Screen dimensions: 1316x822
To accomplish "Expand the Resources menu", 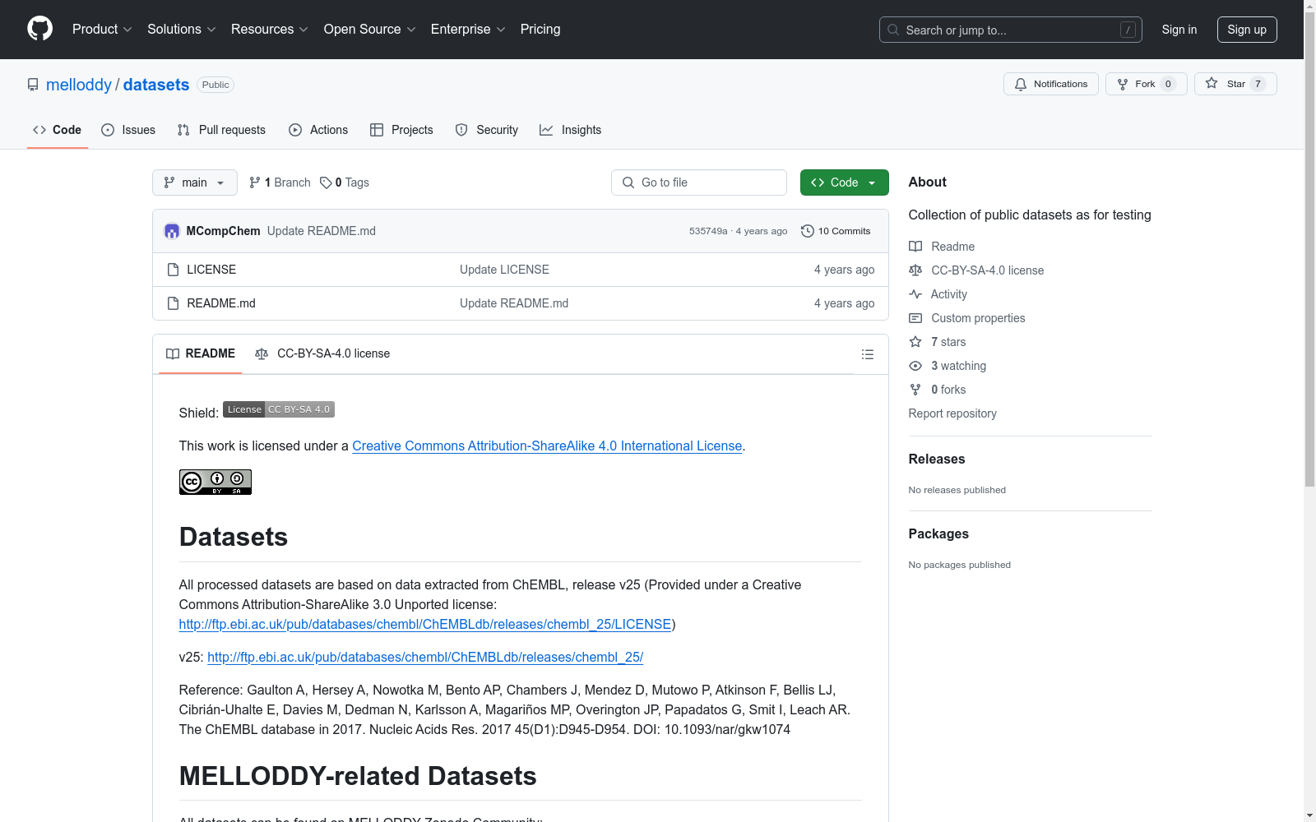I will tap(270, 30).
